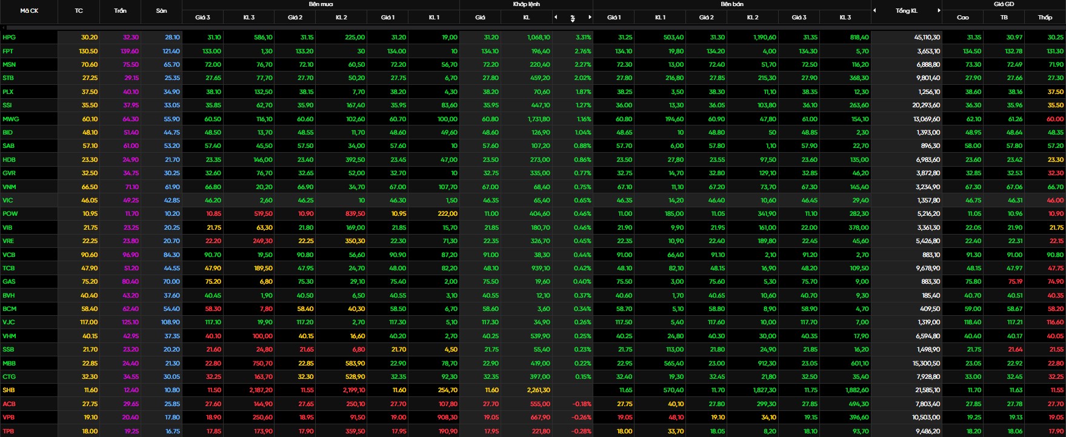1066x437 pixels.
Task: Select the VNM ticker
Action: point(9,187)
